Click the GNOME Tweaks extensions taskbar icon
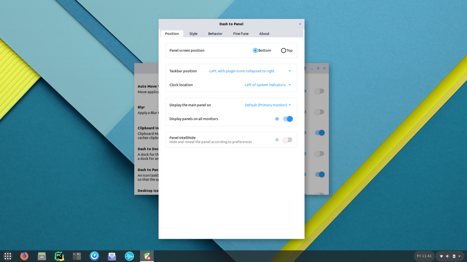 (x=147, y=256)
